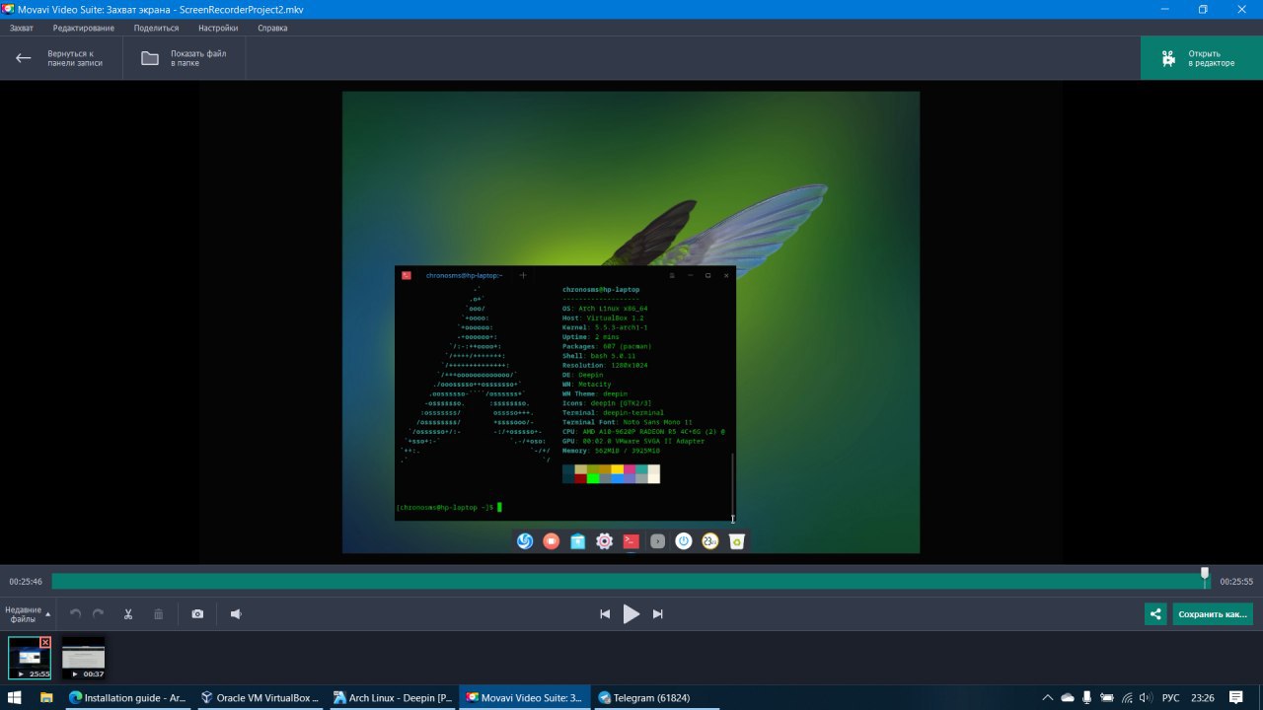Open the Настройки menu
This screenshot has width=1263, height=710.
tap(218, 28)
